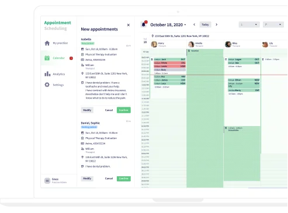Open Calendar in sidebar

[58, 58]
